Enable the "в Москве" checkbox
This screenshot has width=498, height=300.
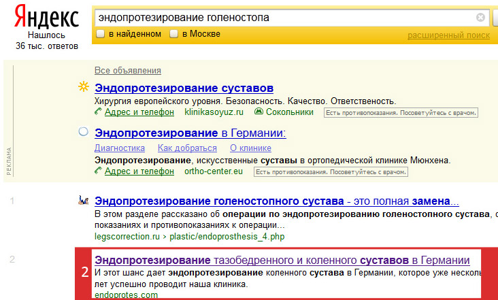pos(173,33)
